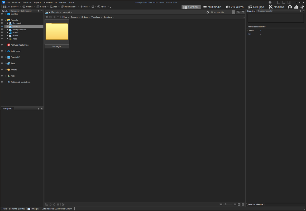Open the Filtra dropdown
Image resolution: width=306 pixels, height=211 pixels.
tap(66, 17)
